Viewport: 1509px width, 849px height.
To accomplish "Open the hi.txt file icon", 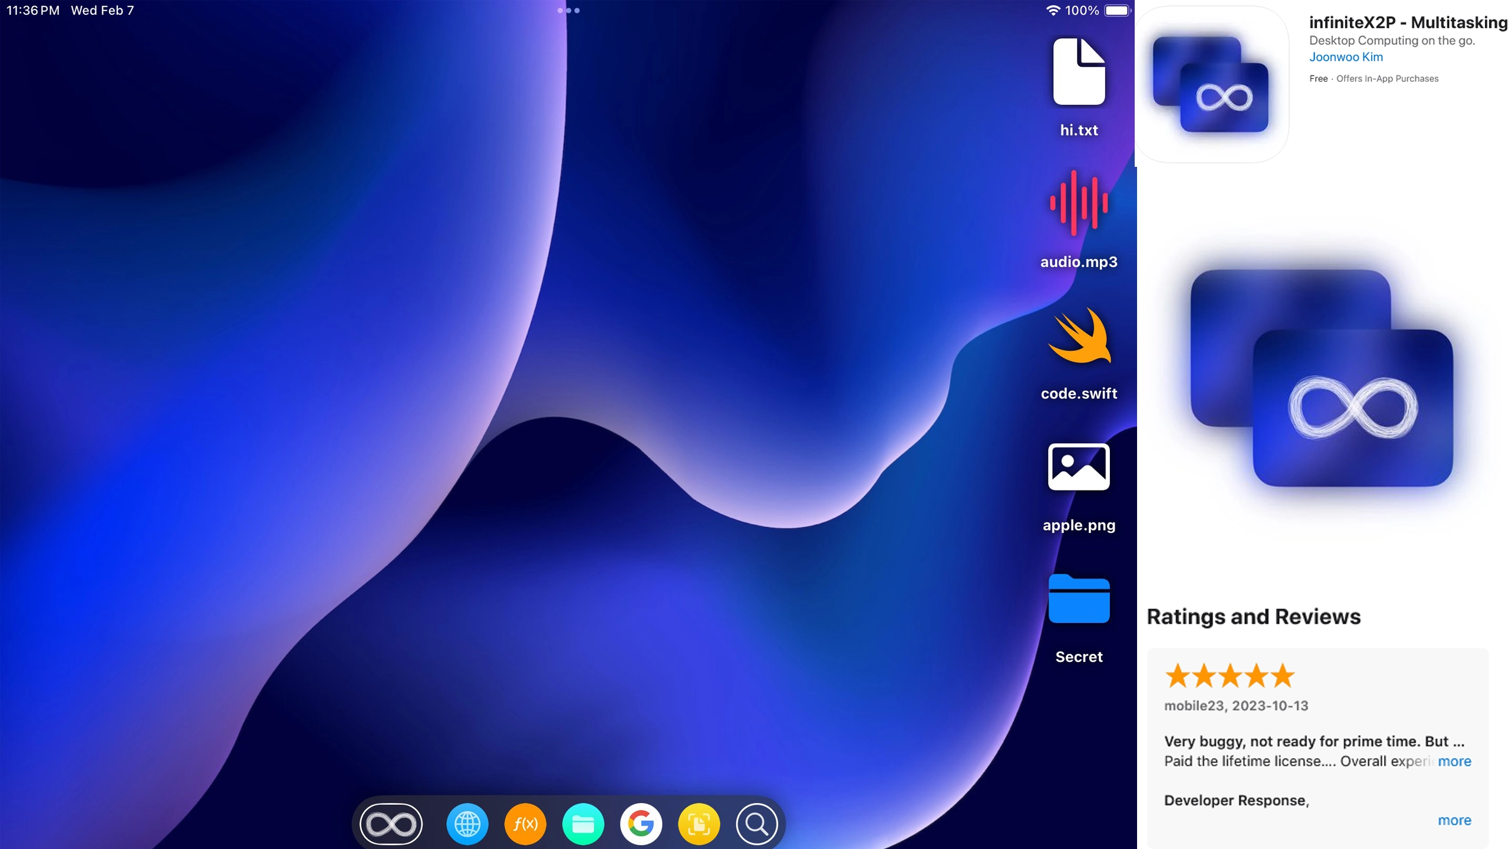I will coord(1079,71).
